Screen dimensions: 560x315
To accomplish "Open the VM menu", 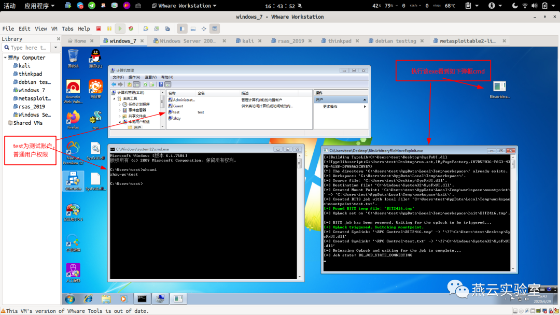I will [54, 28].
